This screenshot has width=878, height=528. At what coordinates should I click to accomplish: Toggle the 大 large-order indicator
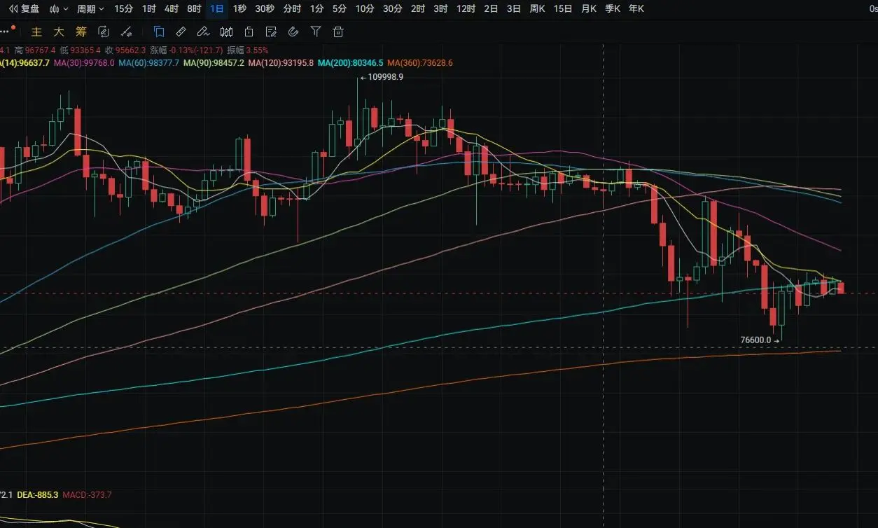(60, 32)
